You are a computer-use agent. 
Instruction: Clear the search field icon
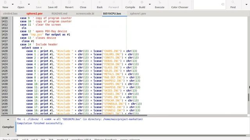pos(223,4)
